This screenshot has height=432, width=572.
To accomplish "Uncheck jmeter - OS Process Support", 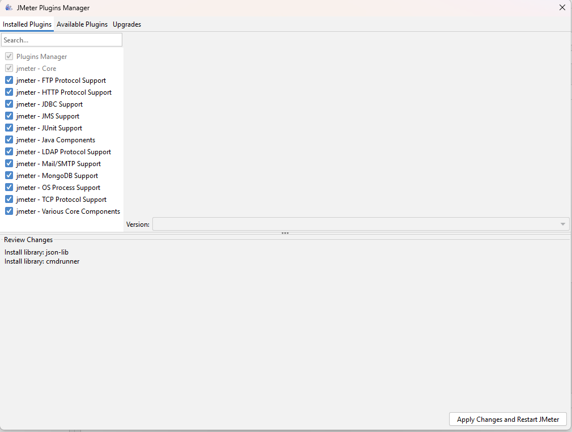I will [x=9, y=187].
